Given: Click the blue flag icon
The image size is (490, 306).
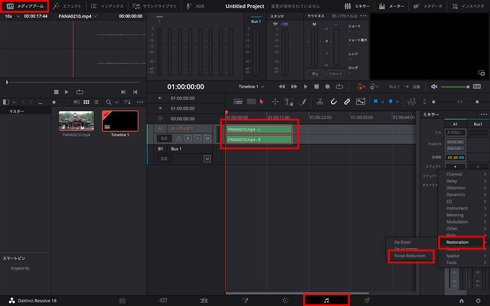Looking at the screenshot, I should (376, 101).
